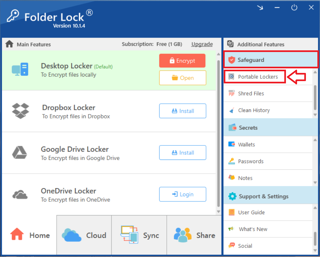The height and width of the screenshot is (257, 320).
Task: Click the What's New megaphone icon
Action: pos(231,229)
